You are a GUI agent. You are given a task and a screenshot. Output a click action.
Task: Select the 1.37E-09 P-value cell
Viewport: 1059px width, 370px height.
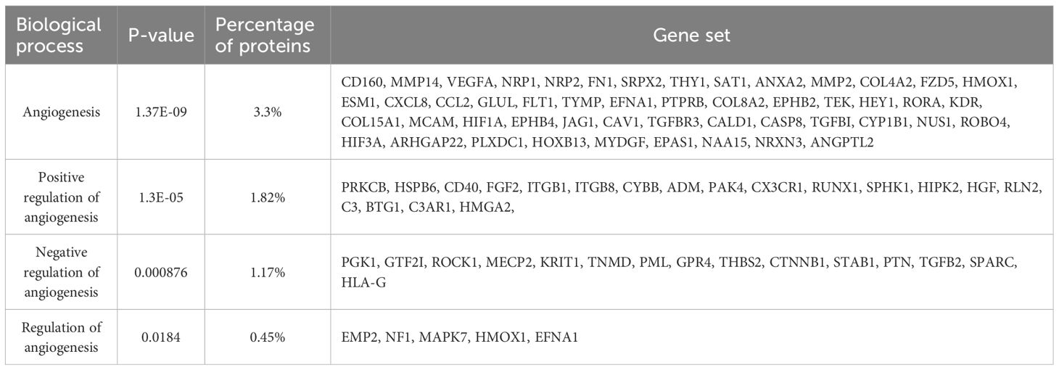coord(160,111)
